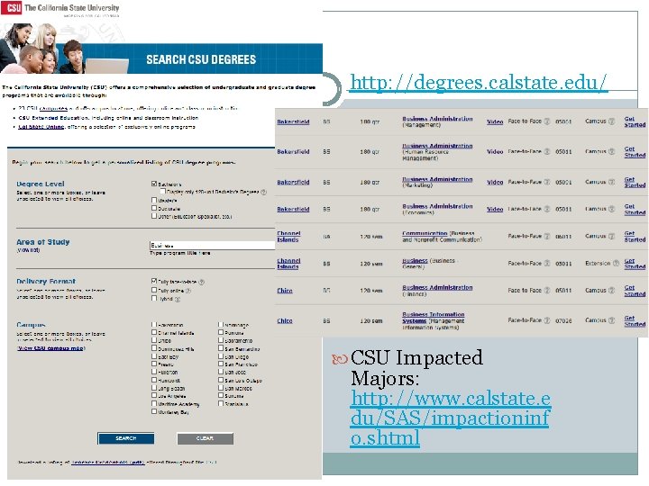Click Face-to-Face help icon in Marketing row

(x=547, y=182)
